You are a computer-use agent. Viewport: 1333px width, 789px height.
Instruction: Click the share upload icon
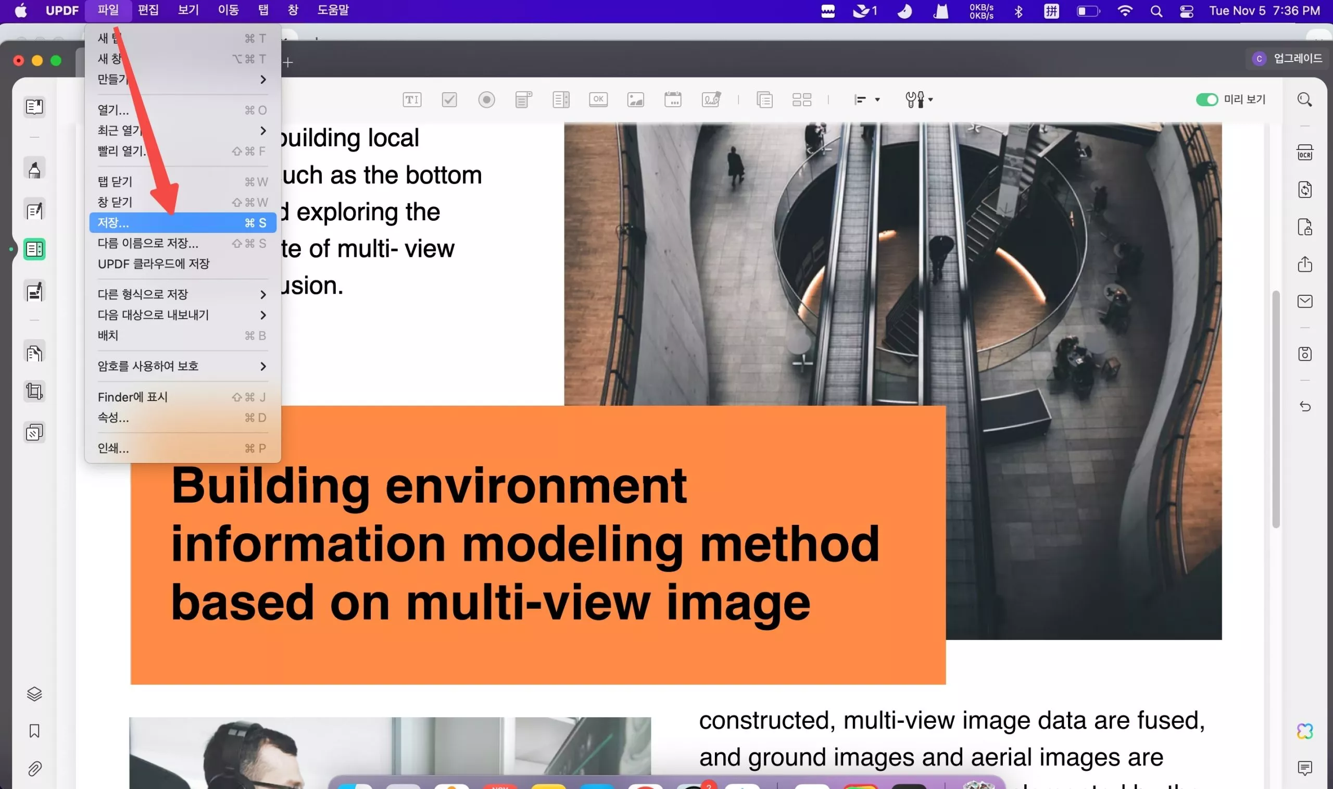[x=1304, y=264]
